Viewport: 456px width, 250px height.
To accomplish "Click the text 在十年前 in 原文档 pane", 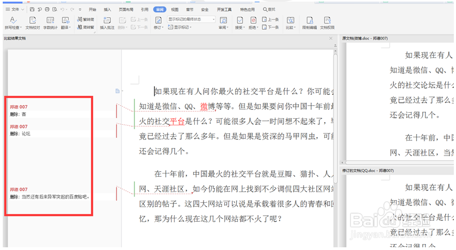I will point(420,138).
